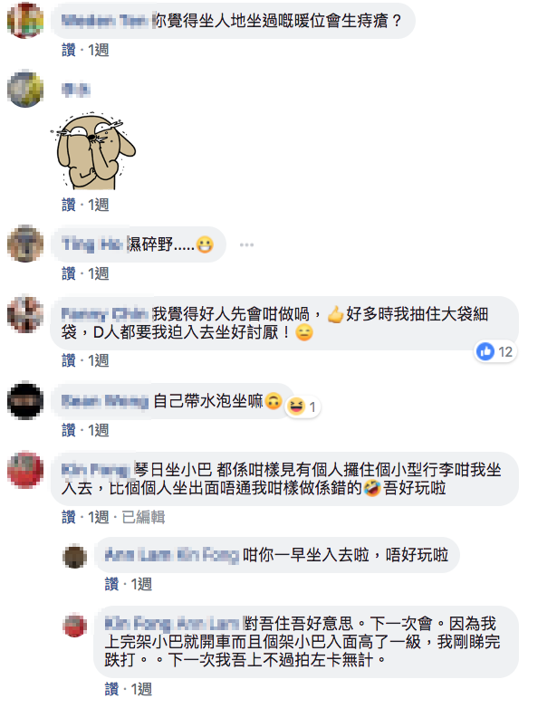Open red avatar beside 琴日坐小巴 comment

click(x=25, y=470)
